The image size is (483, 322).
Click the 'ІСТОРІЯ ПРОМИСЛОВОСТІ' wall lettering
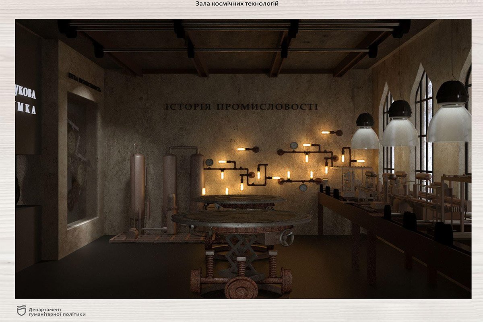241,107
